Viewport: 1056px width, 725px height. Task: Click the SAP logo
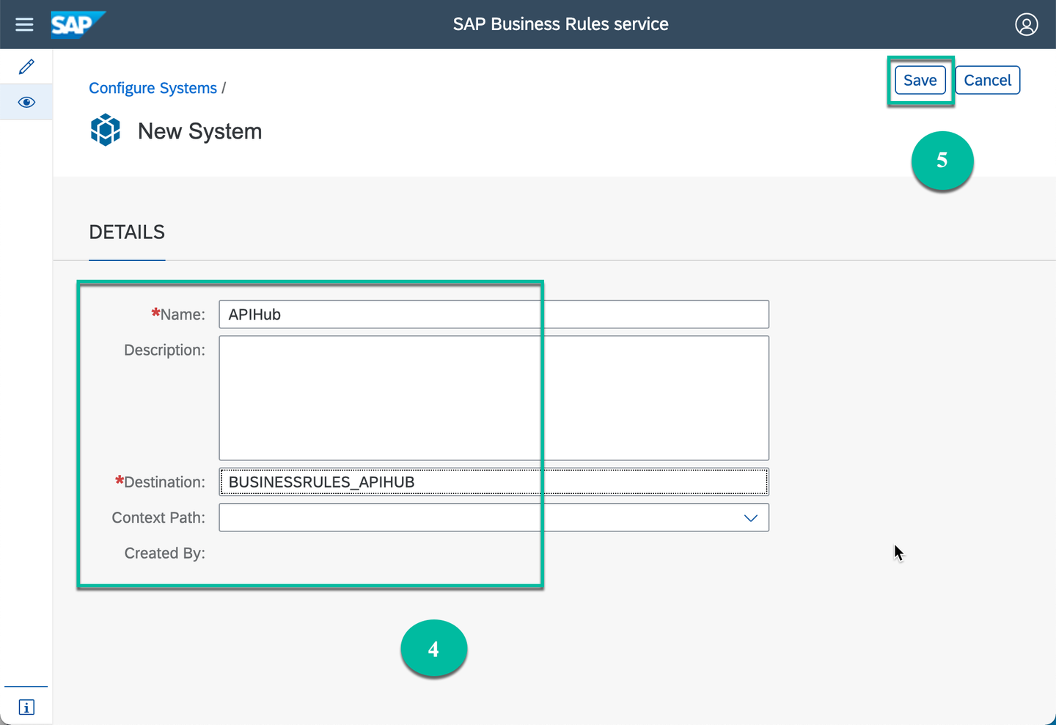pyautogui.click(x=78, y=24)
